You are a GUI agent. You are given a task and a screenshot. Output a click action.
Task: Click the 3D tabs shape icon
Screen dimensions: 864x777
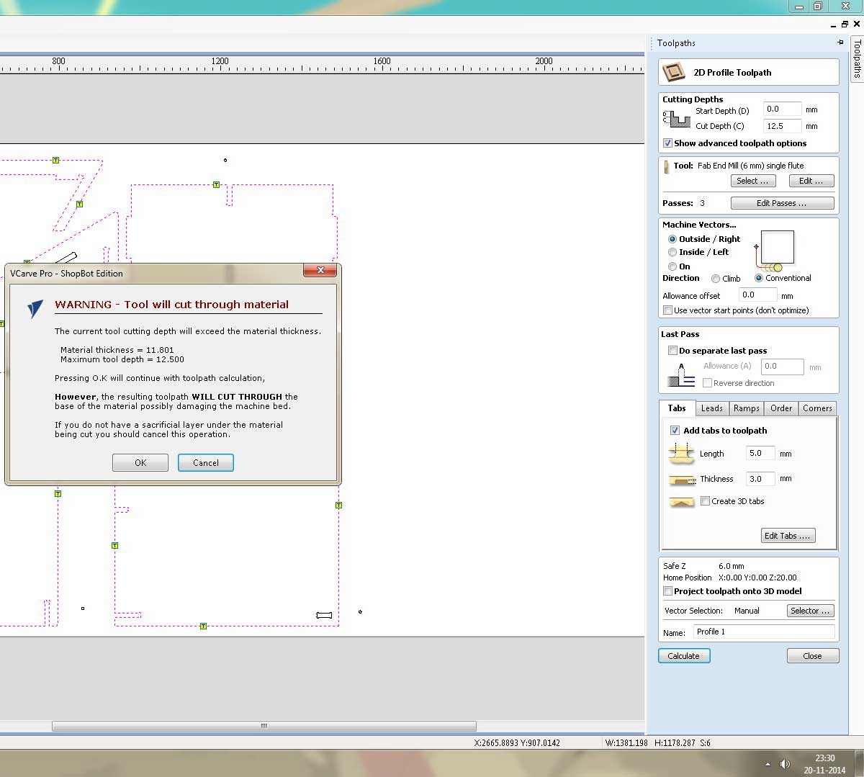(681, 502)
